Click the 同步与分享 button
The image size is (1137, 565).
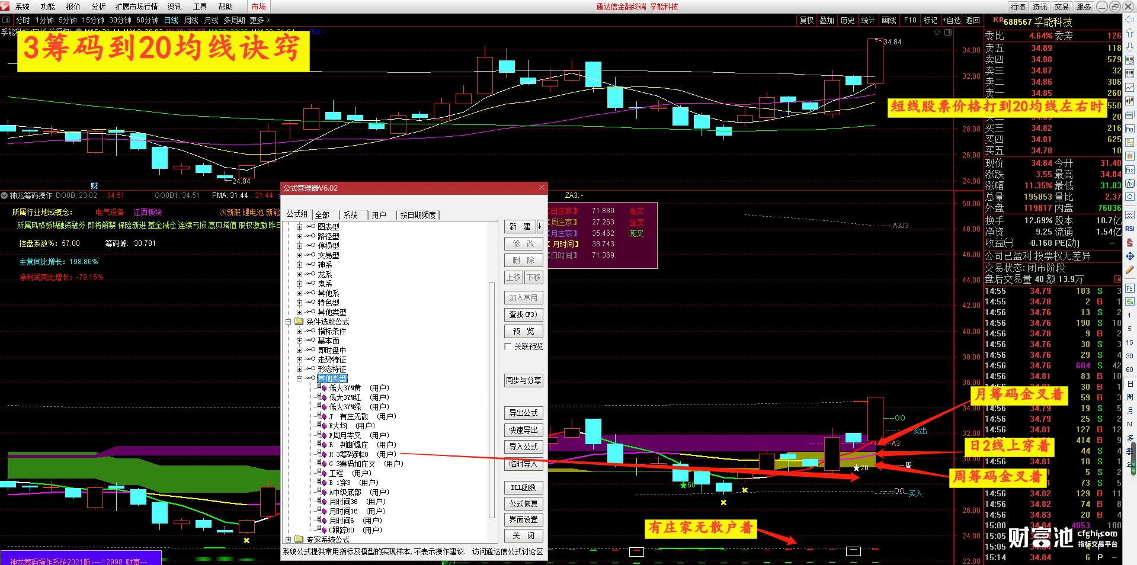(524, 380)
